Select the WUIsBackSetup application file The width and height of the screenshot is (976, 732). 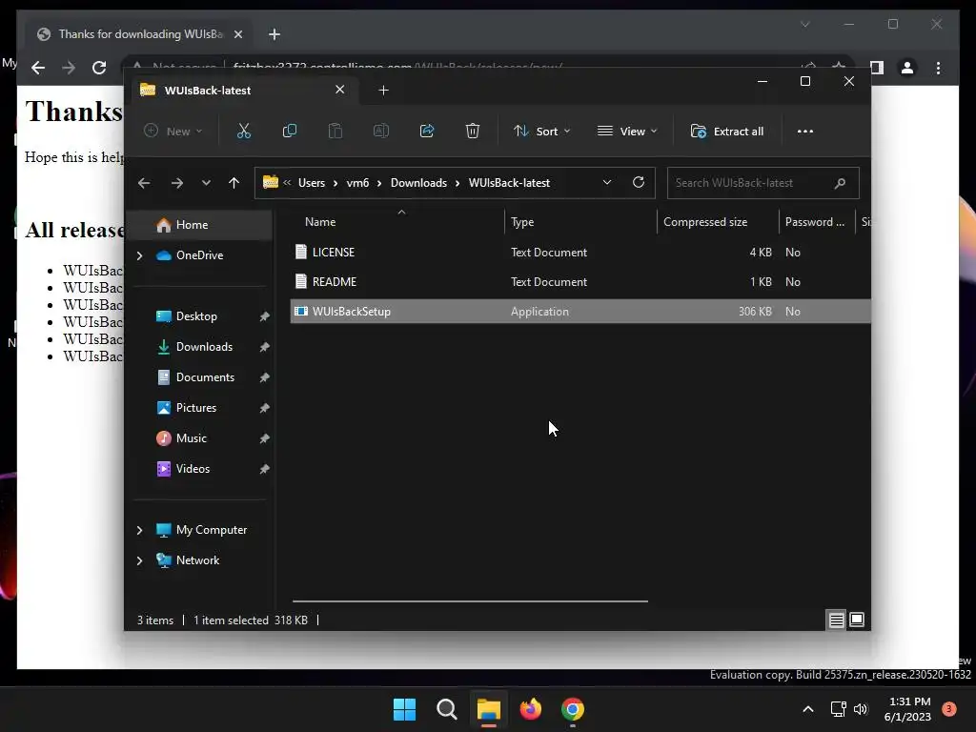[x=580, y=312]
